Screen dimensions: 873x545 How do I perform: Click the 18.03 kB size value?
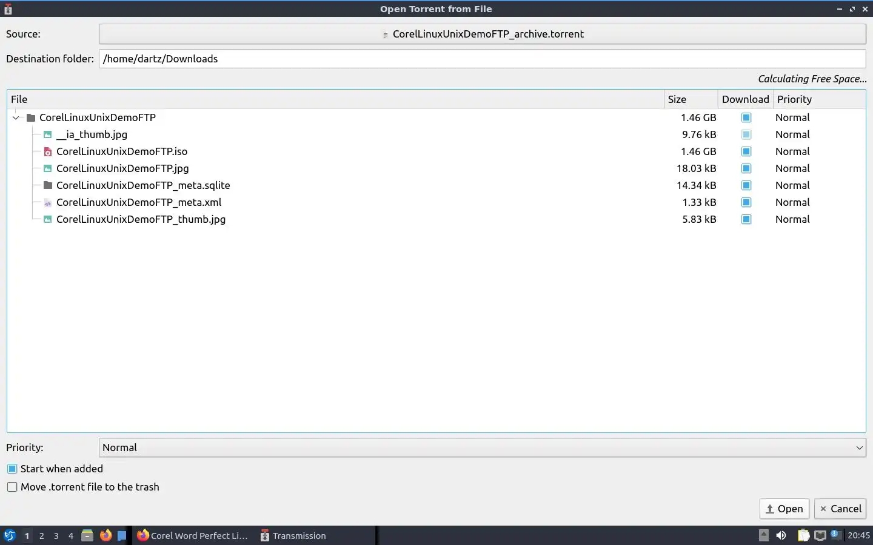pyautogui.click(x=696, y=168)
